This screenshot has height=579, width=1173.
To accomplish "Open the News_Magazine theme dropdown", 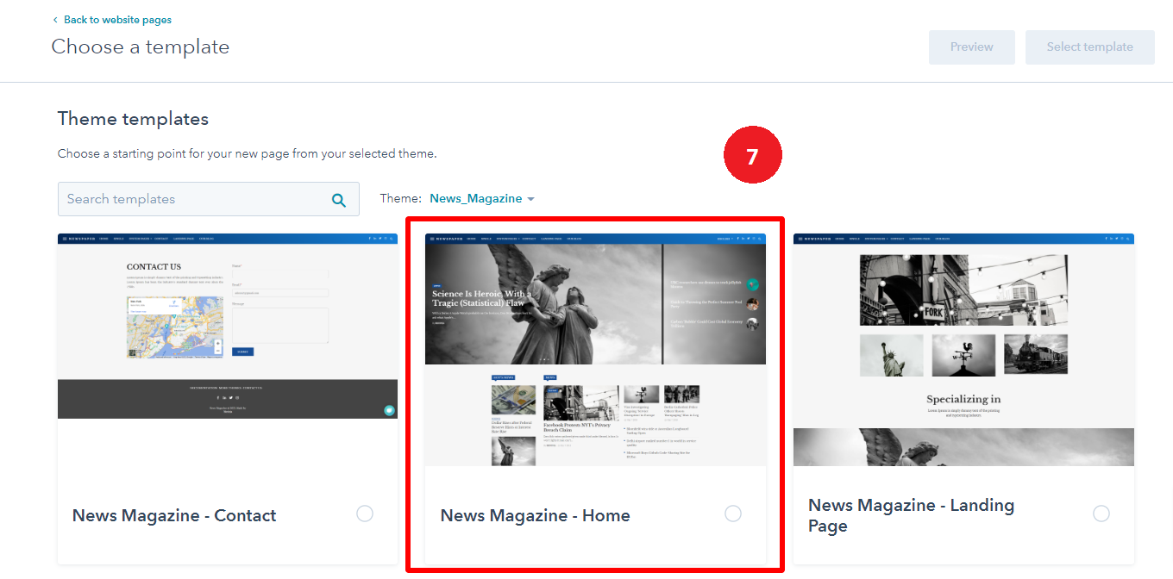I will tap(476, 199).
